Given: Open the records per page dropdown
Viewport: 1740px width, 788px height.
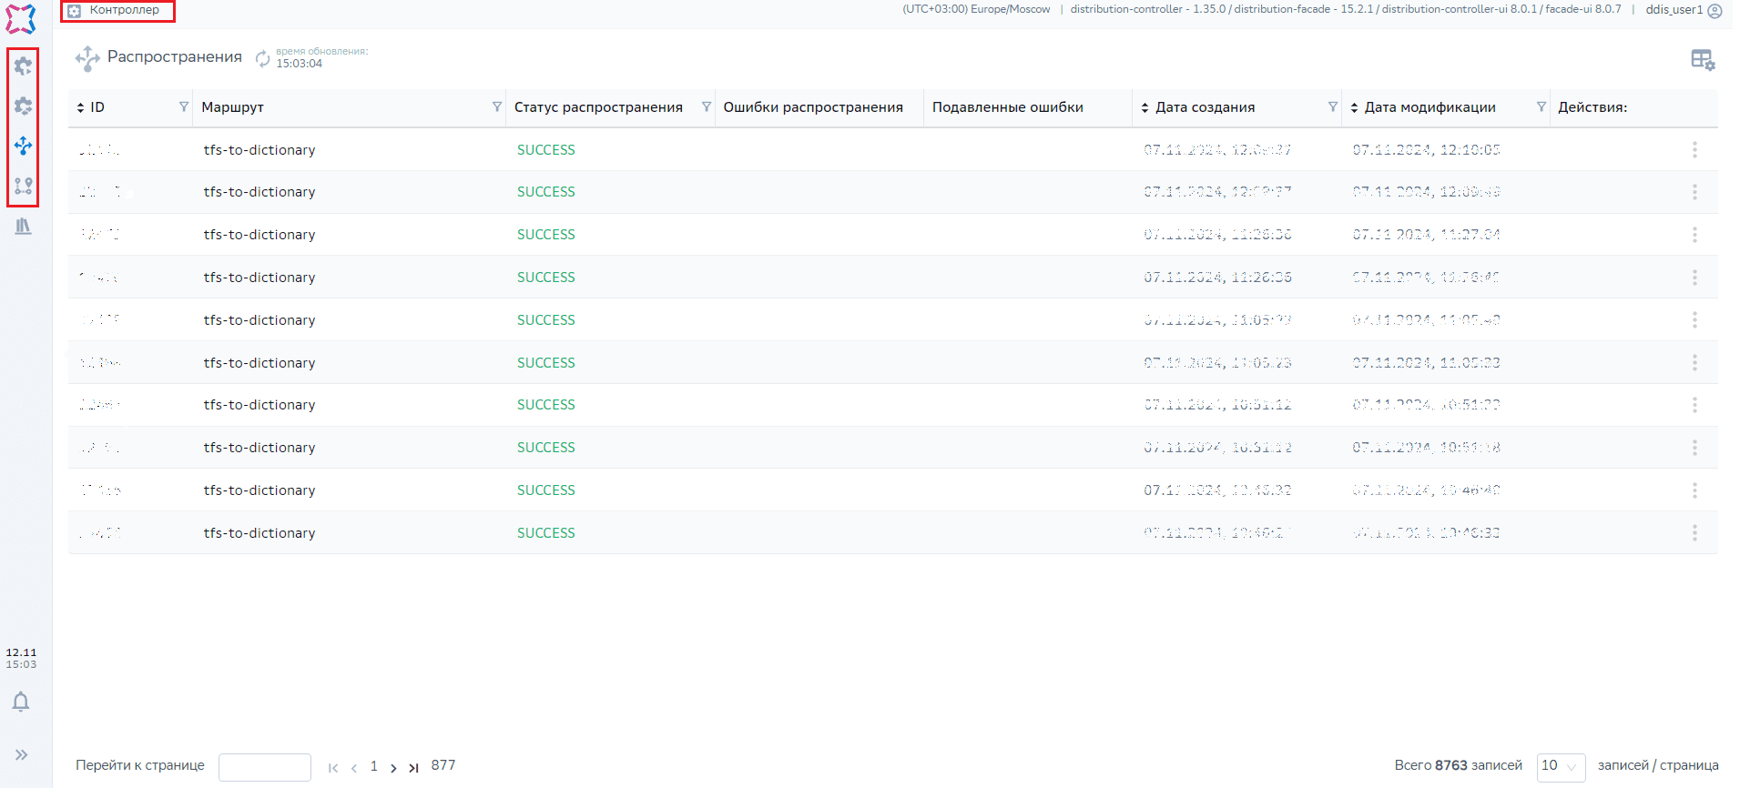Looking at the screenshot, I should tap(1561, 766).
